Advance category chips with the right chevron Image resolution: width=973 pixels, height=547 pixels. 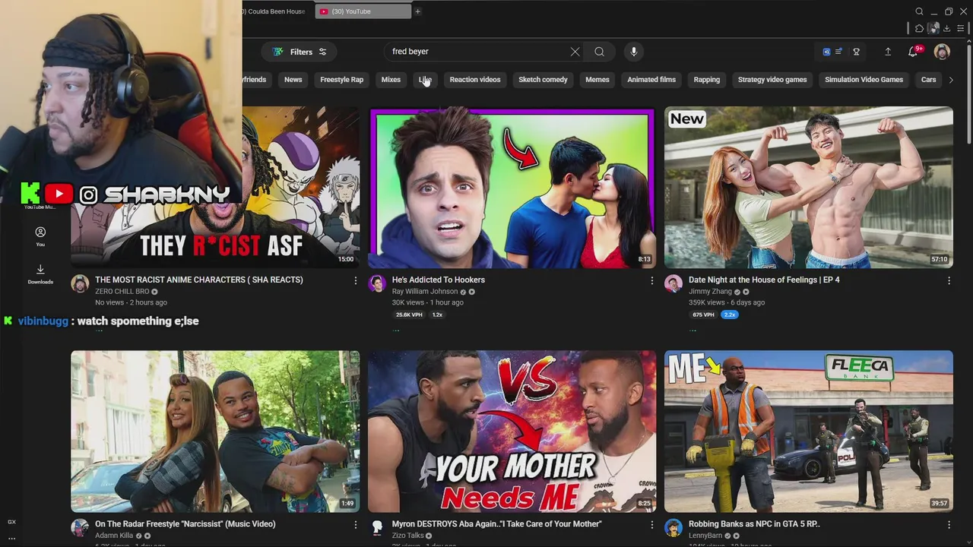point(950,80)
